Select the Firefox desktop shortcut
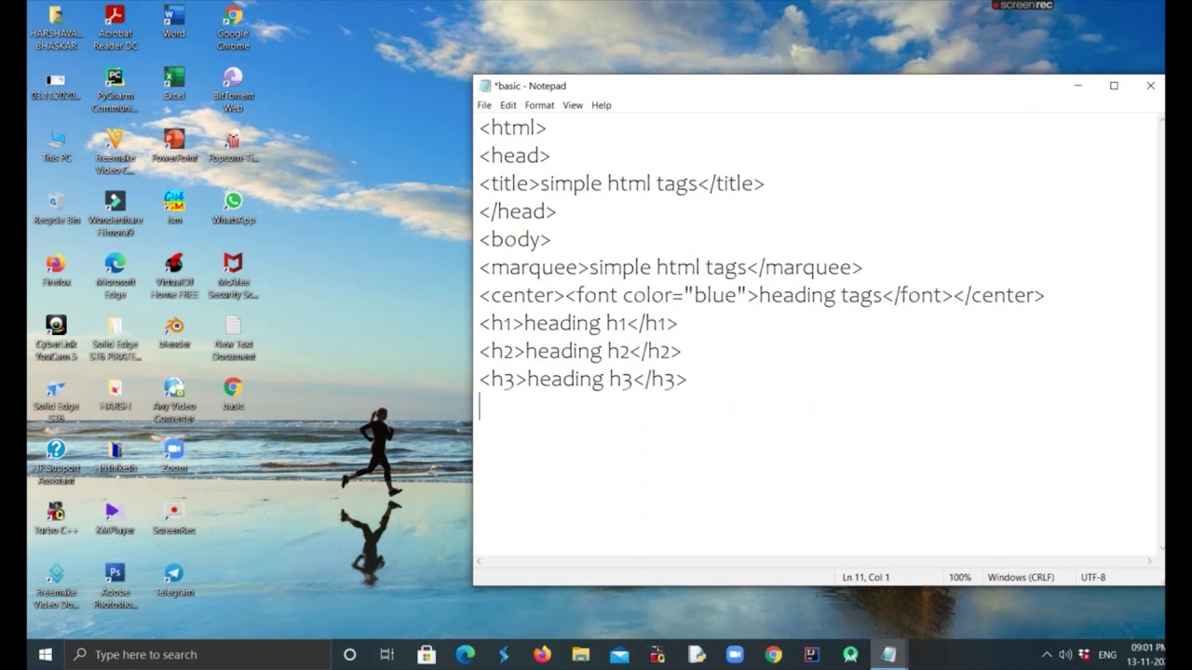Viewport: 1192px width, 670px height. click(56, 270)
